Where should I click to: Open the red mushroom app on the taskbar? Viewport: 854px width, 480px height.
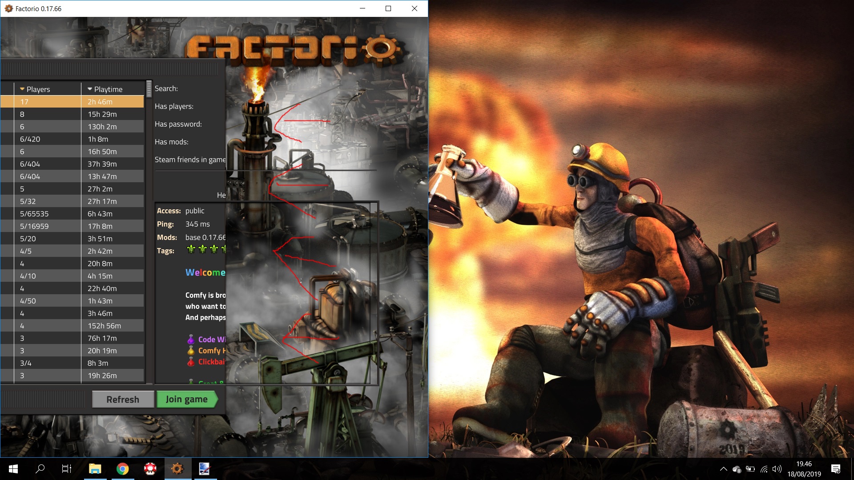coord(150,468)
